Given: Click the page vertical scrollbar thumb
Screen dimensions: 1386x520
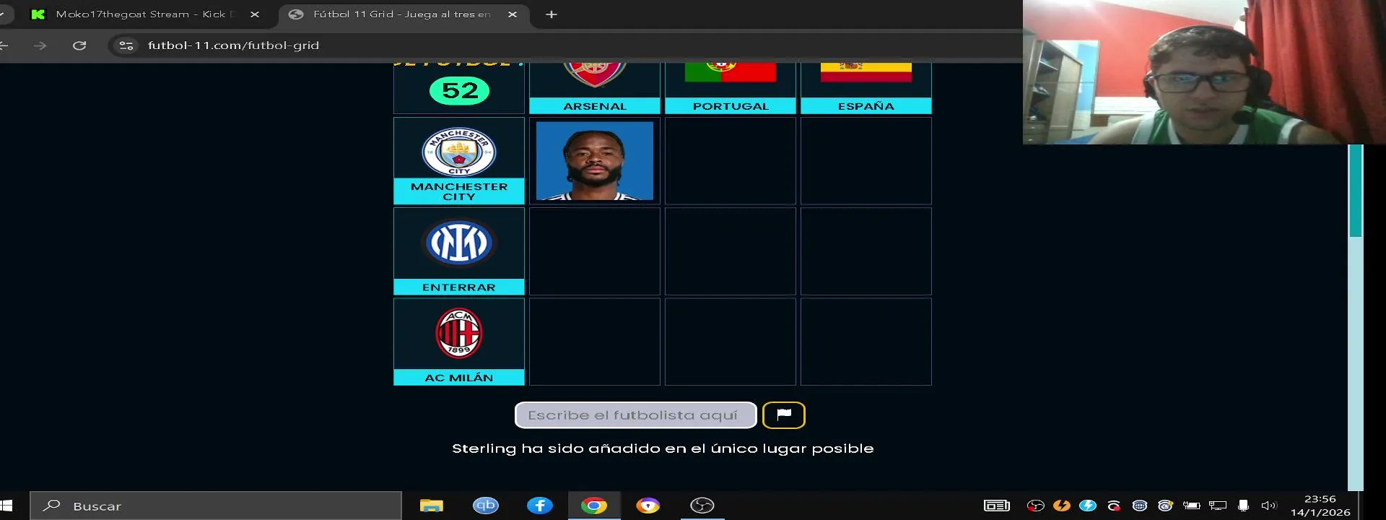Looking at the screenshot, I should [x=1356, y=191].
